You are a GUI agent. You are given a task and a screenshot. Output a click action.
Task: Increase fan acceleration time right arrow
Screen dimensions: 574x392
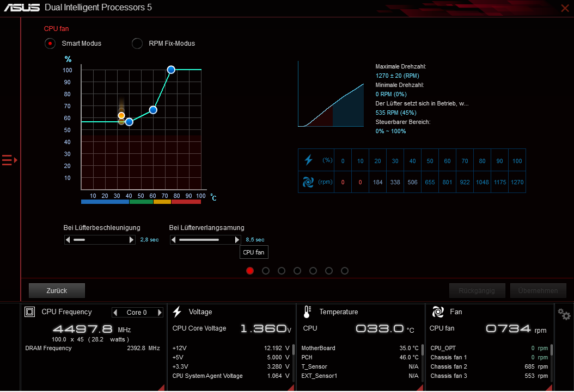pyautogui.click(x=131, y=240)
